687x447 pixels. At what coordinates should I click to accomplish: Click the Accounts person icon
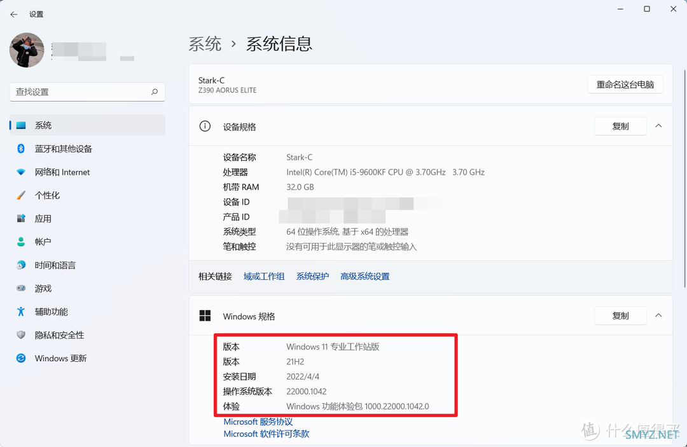tap(21, 242)
